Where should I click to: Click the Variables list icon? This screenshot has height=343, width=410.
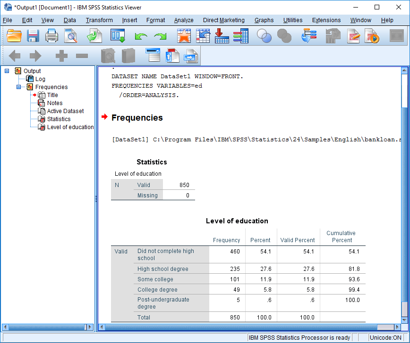(241, 36)
